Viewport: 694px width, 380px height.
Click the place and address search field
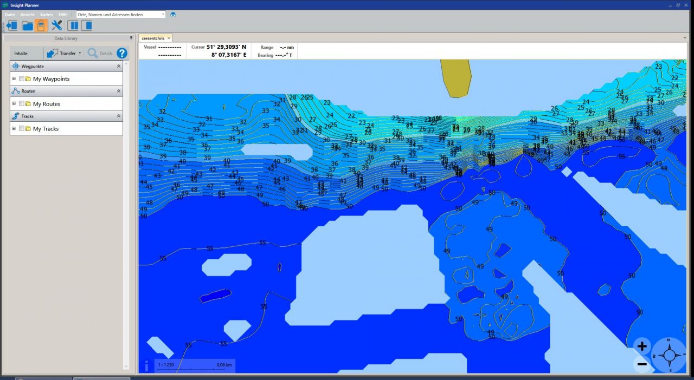(119, 15)
